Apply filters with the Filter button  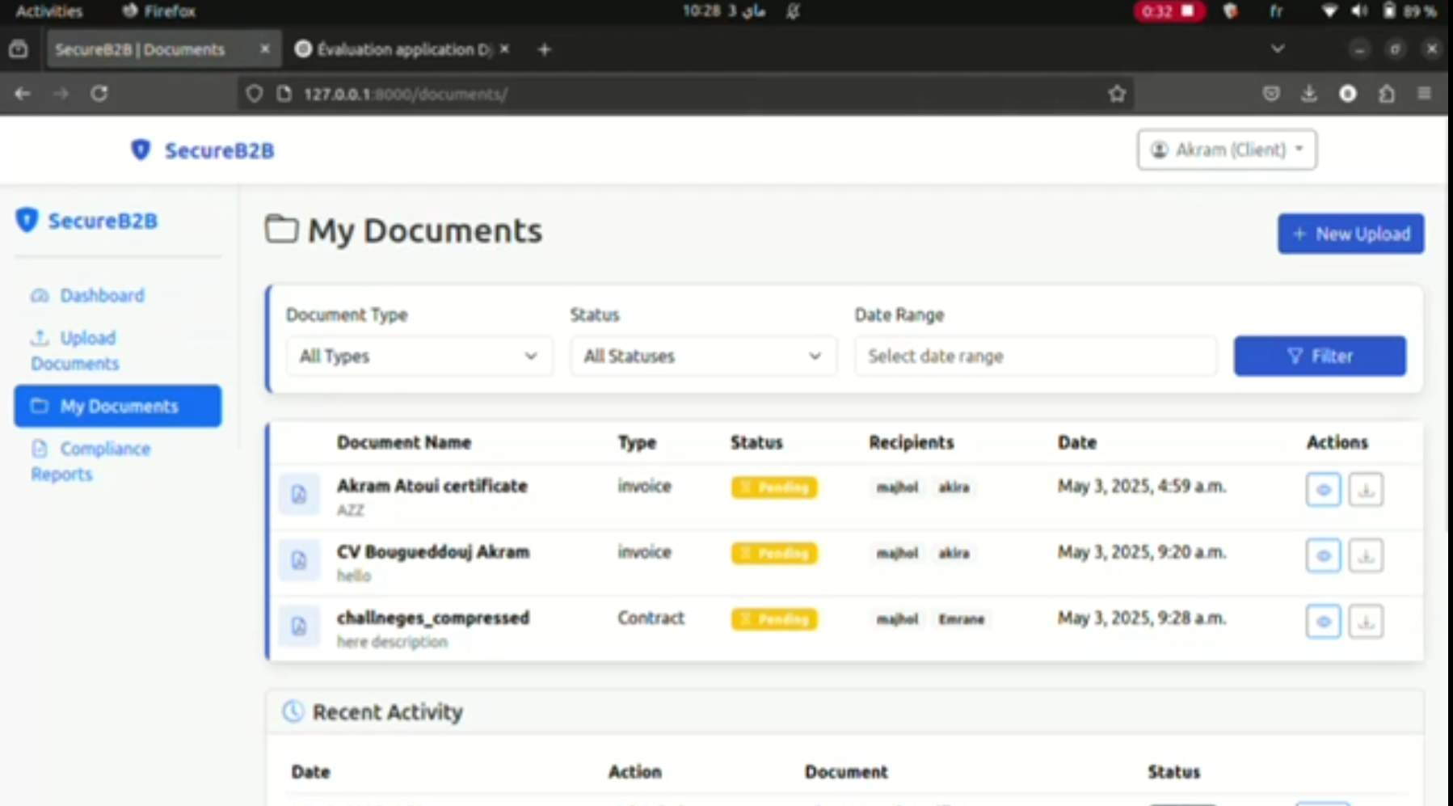coord(1320,356)
